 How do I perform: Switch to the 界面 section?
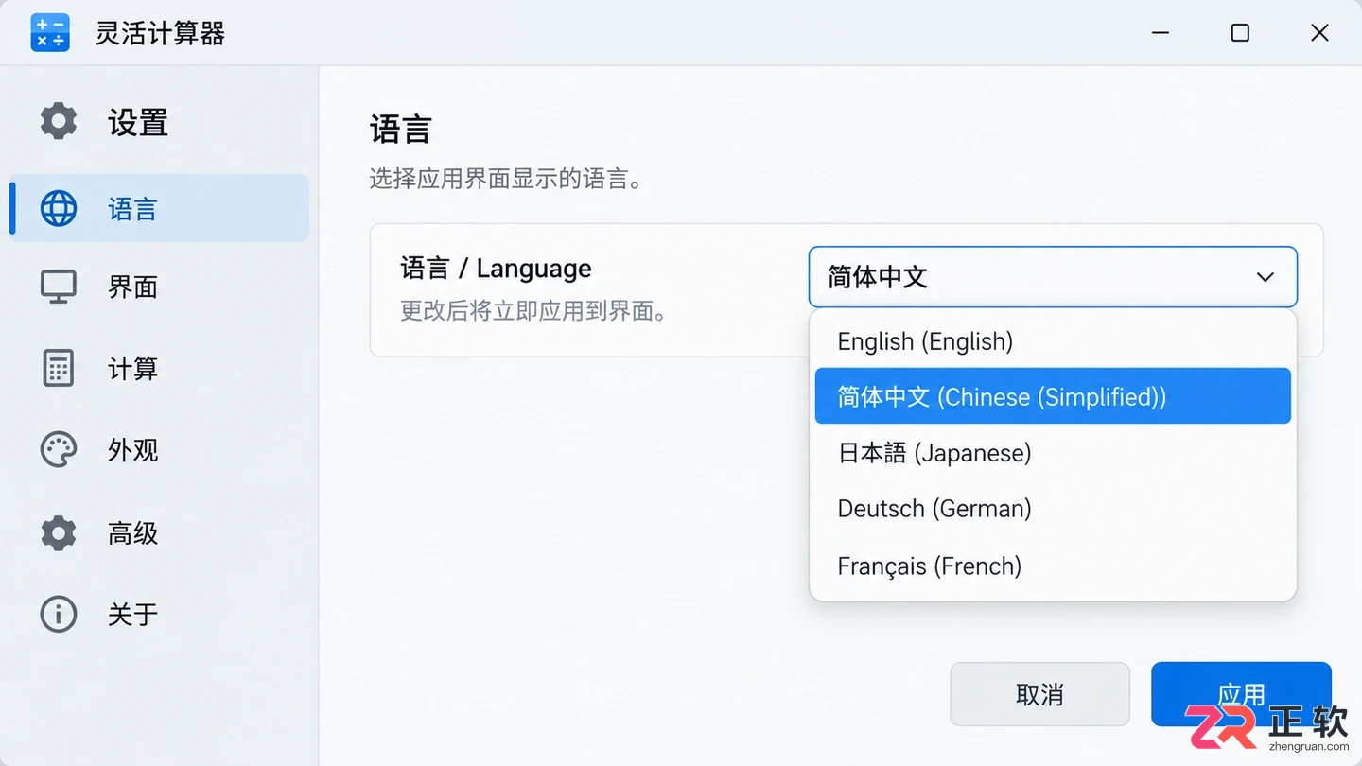tap(159, 287)
